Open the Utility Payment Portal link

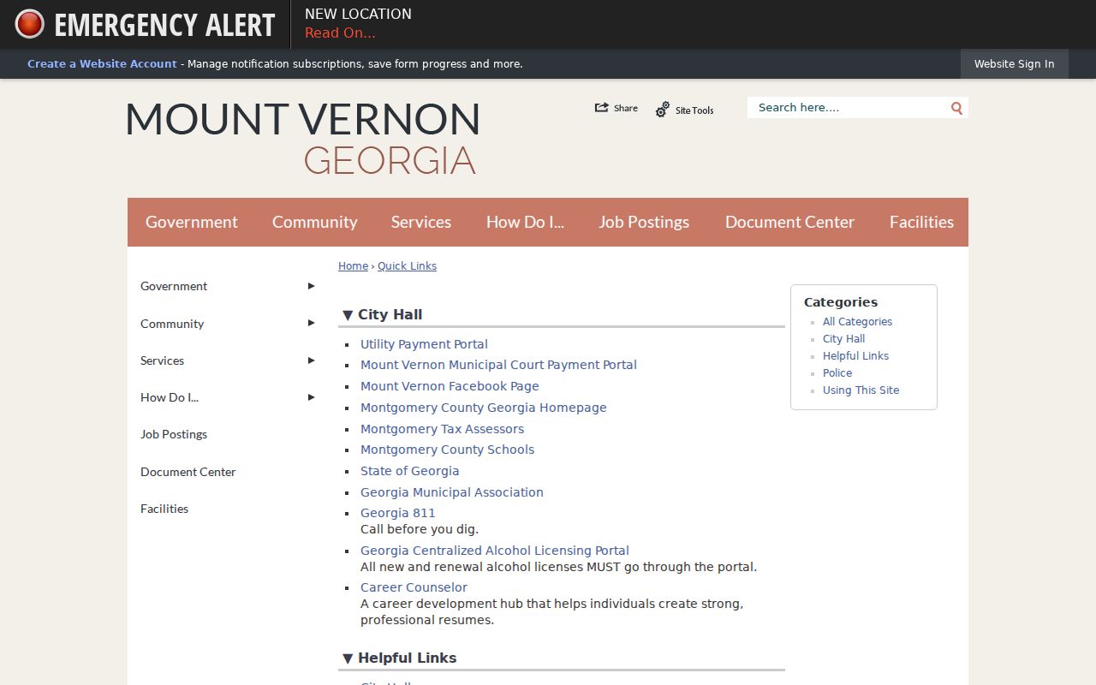424,344
